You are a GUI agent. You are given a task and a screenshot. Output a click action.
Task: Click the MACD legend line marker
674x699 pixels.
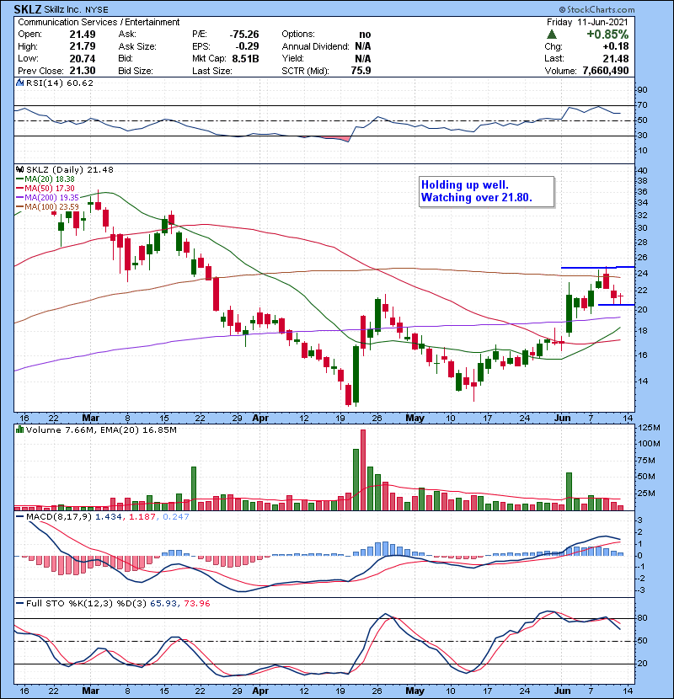pyautogui.click(x=19, y=517)
